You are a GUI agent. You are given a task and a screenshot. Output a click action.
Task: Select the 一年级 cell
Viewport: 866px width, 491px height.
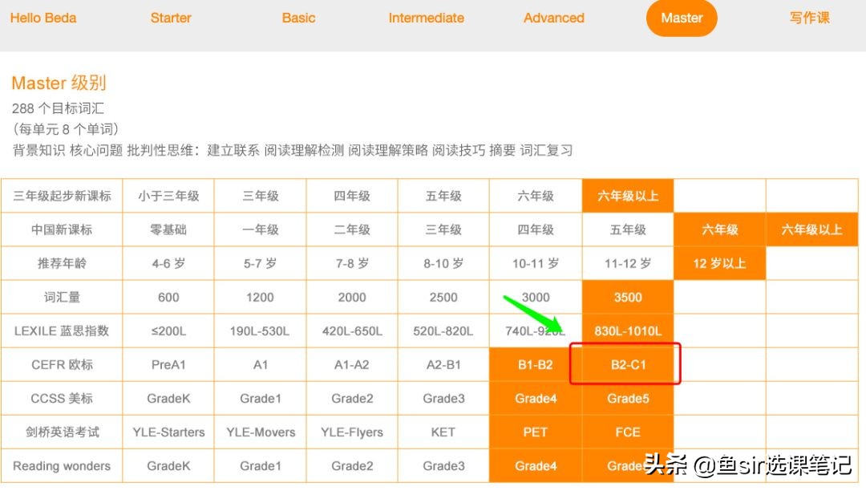[260, 229]
